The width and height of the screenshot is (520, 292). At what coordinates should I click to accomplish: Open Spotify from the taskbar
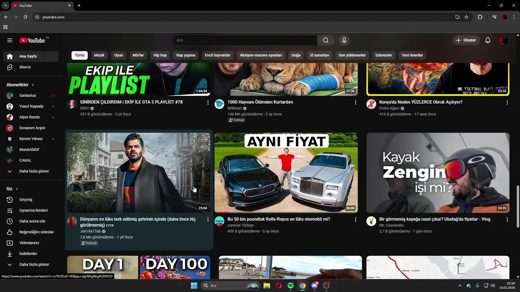tap(290, 286)
